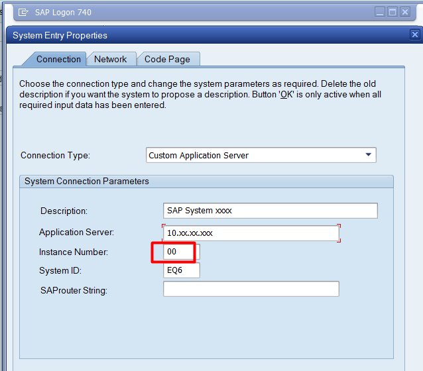This screenshot has height=371, width=423.
Task: Maximize the SAP Logon 740 window
Action: tap(393, 12)
